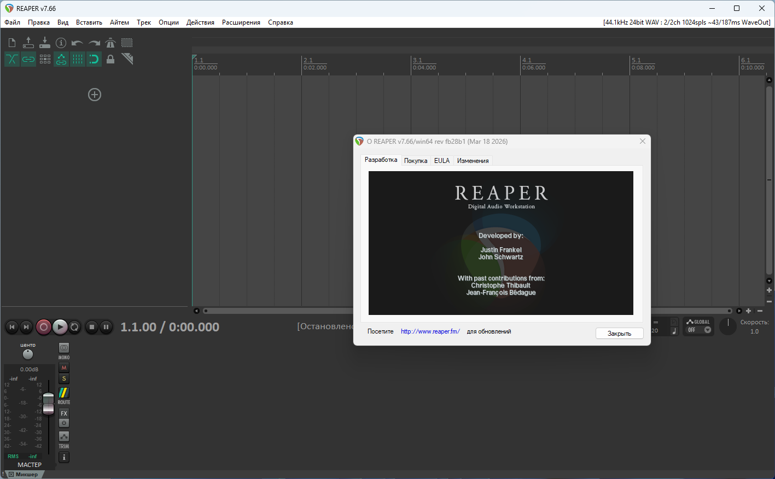Add a new track with the plus icon
Image resolution: width=775 pixels, height=479 pixels.
(x=95, y=95)
